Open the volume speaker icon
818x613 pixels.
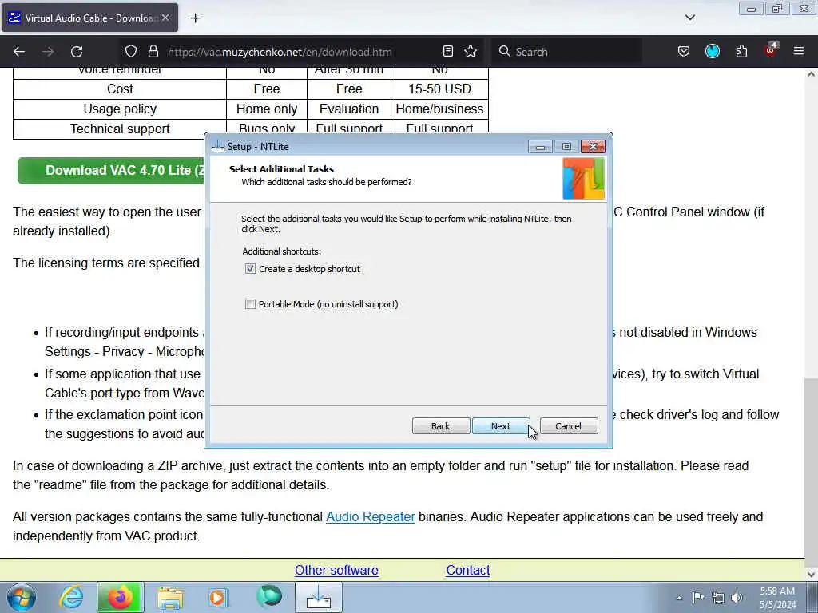[737, 598]
